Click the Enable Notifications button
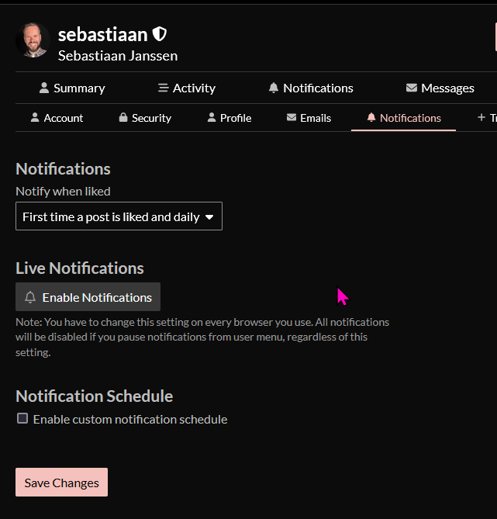 point(88,297)
